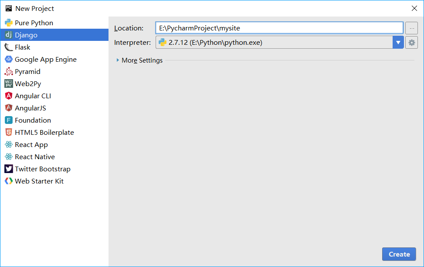Choose AngularJS project type
The image size is (424, 267).
[54, 108]
